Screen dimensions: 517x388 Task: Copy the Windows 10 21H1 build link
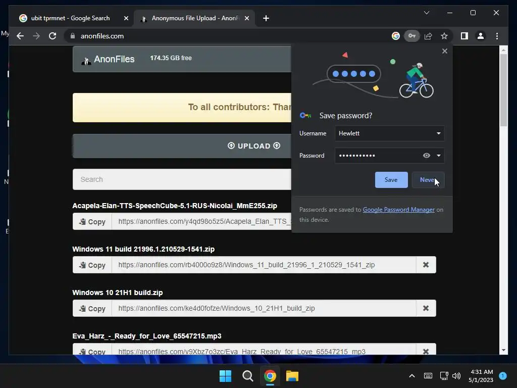pos(92,309)
